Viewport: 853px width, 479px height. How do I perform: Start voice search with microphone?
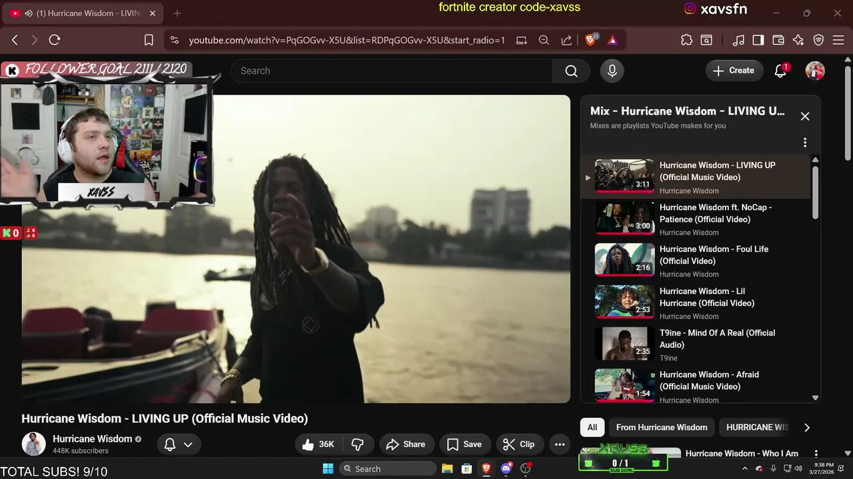612,71
